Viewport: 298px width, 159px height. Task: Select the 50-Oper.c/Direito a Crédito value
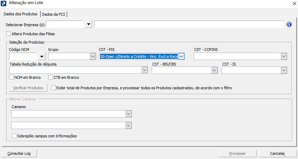(139, 56)
